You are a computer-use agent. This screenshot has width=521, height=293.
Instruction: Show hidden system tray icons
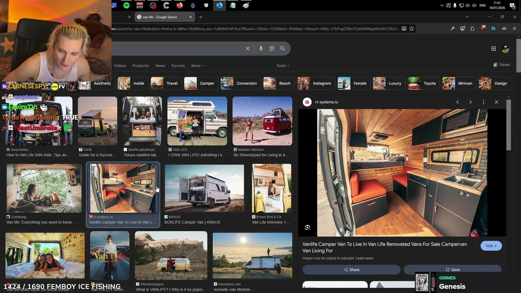[442, 6]
